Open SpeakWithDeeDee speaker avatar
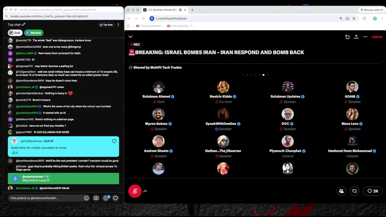Viewport: 386px width, 217px height. click(223, 114)
